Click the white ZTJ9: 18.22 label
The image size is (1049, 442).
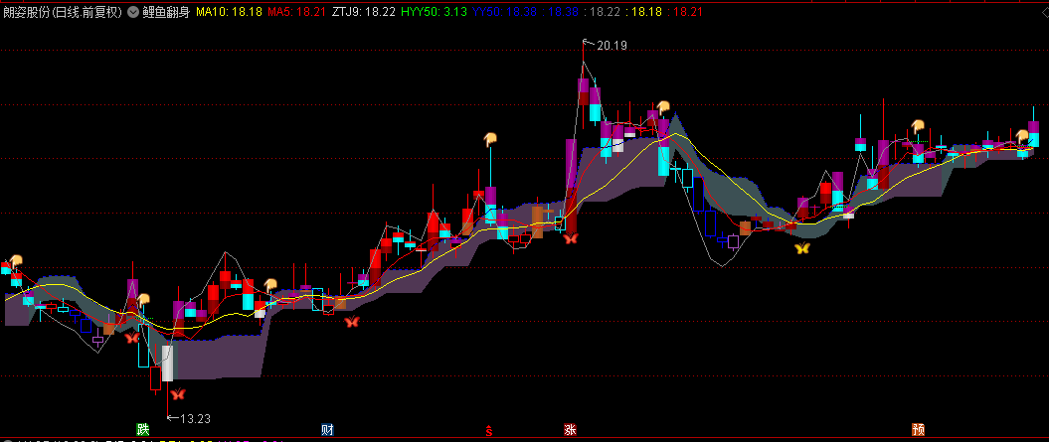(364, 12)
